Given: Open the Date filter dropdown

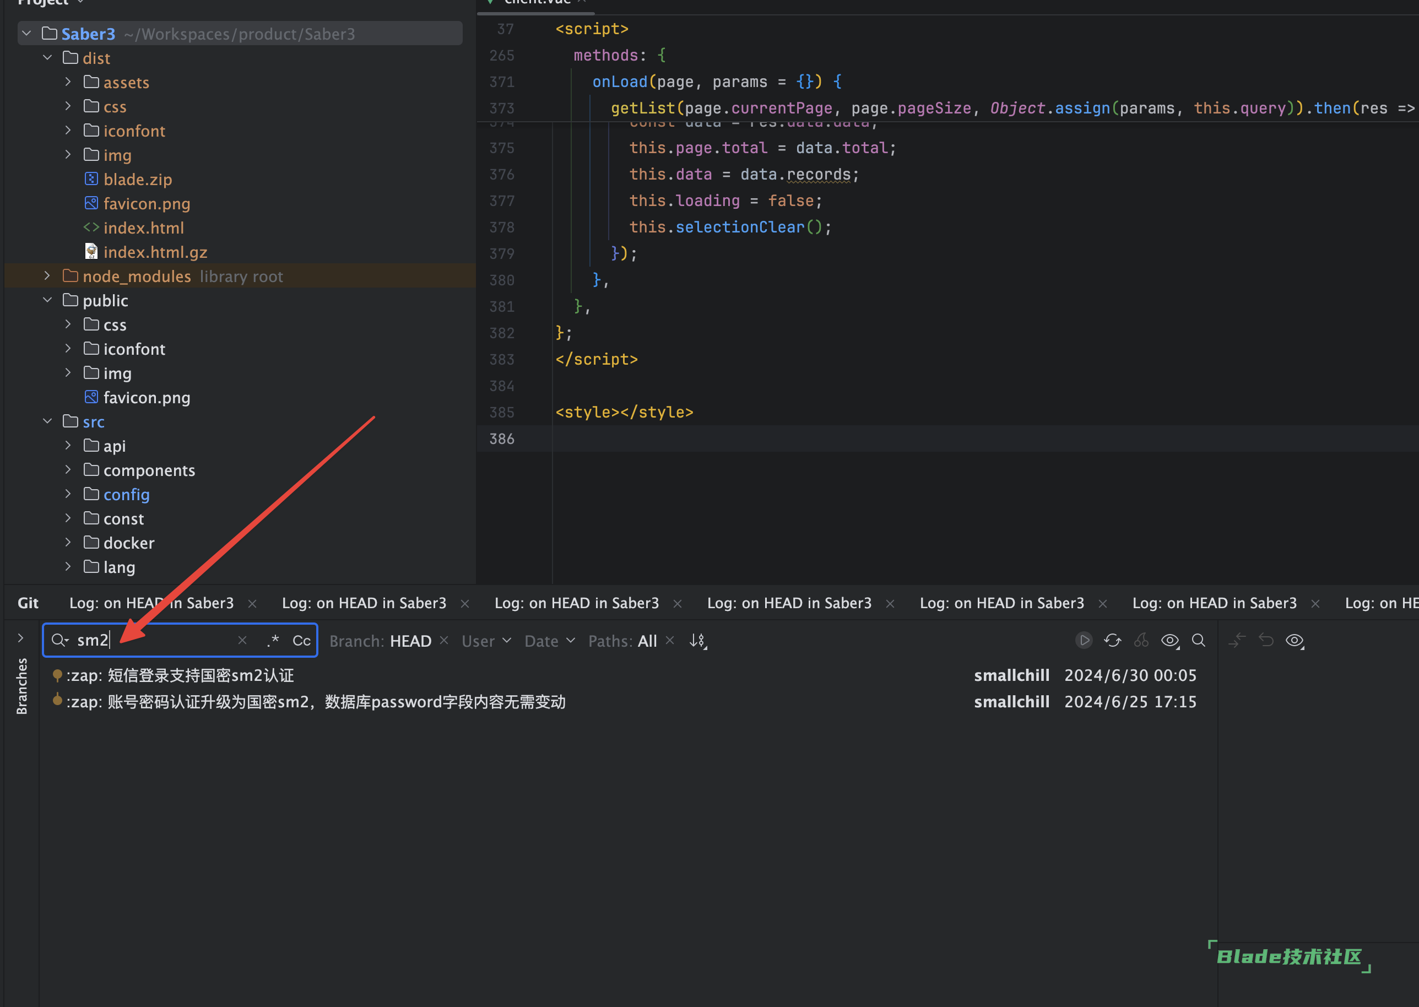Looking at the screenshot, I should tap(550, 641).
